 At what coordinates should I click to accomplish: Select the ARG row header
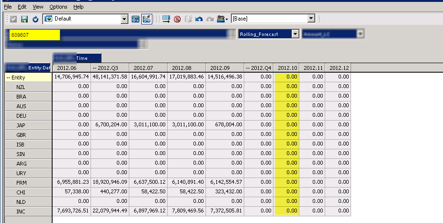28,164
